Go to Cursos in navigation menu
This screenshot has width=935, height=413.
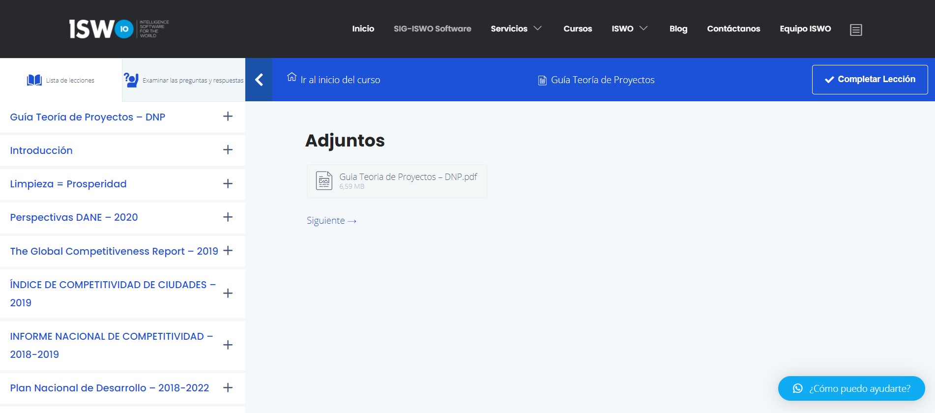(x=578, y=29)
